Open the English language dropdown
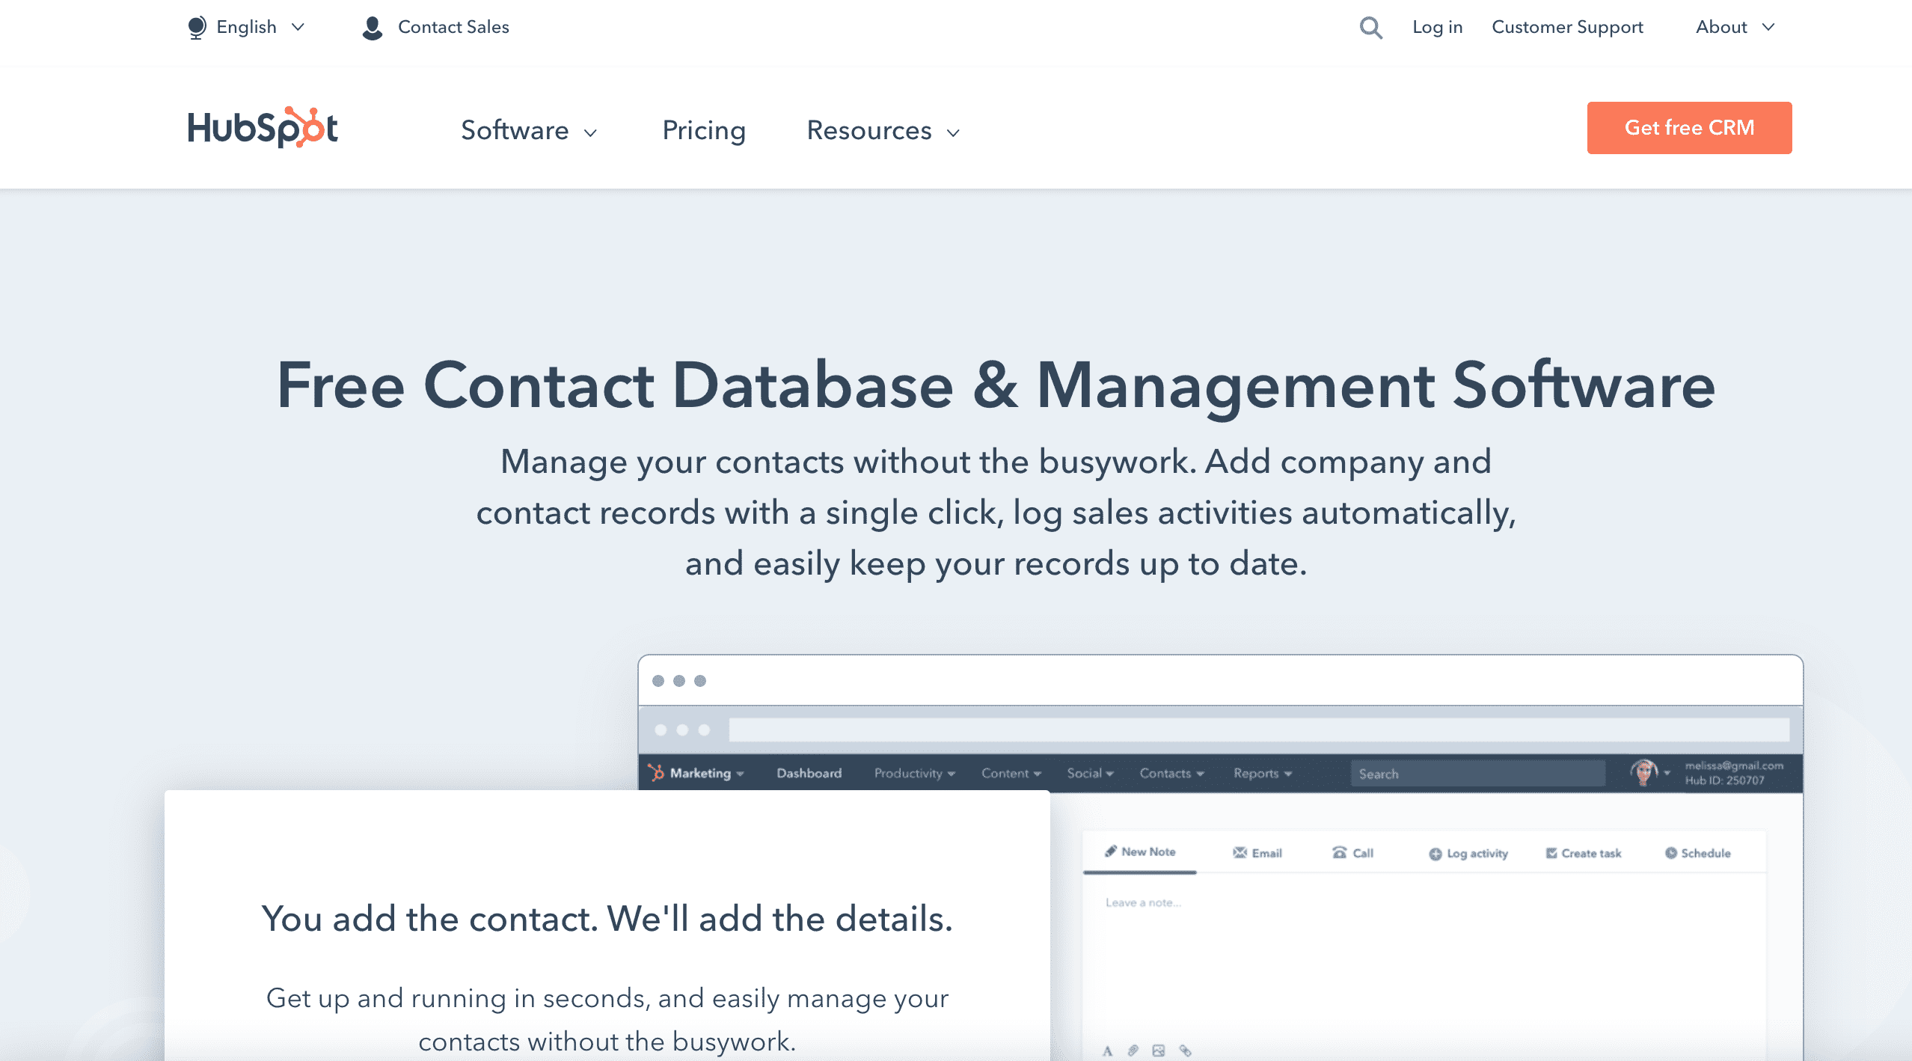1912x1061 pixels. pyautogui.click(x=247, y=28)
